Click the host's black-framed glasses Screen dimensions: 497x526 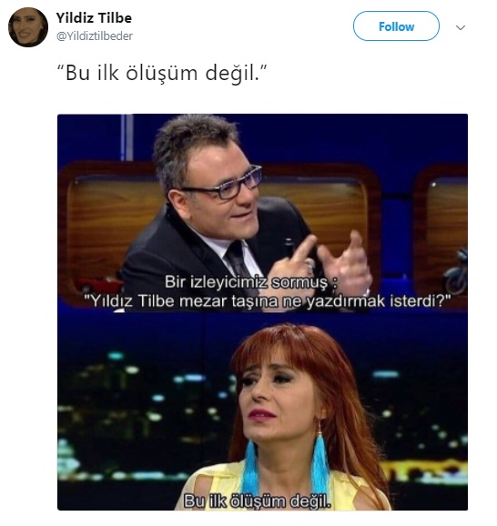(x=225, y=184)
